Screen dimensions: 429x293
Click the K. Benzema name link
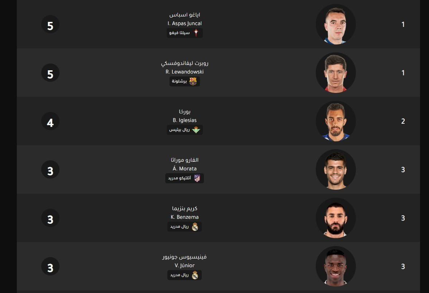185,217
